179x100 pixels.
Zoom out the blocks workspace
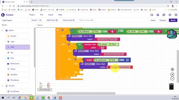pos(172,78)
